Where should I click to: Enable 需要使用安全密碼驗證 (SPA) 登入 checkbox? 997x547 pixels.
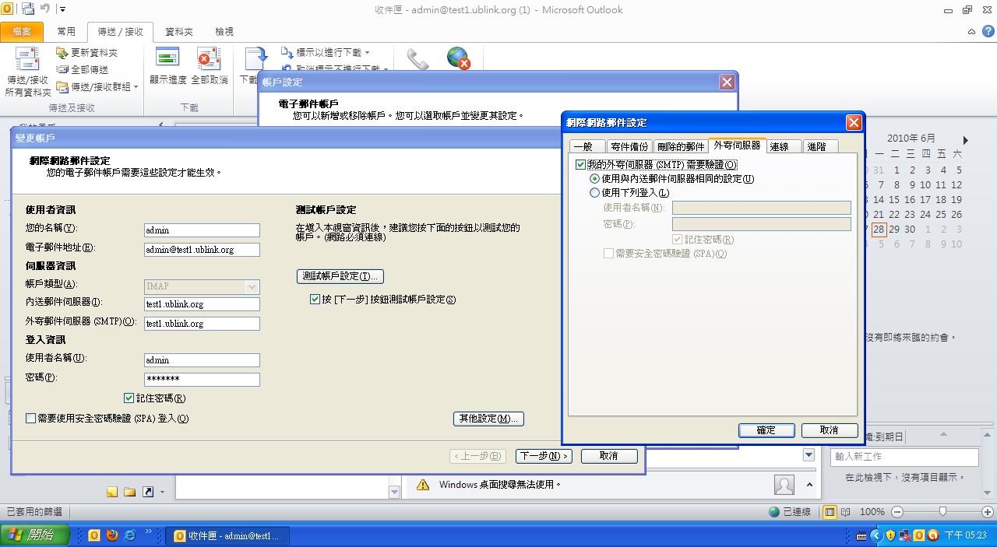[x=31, y=419]
